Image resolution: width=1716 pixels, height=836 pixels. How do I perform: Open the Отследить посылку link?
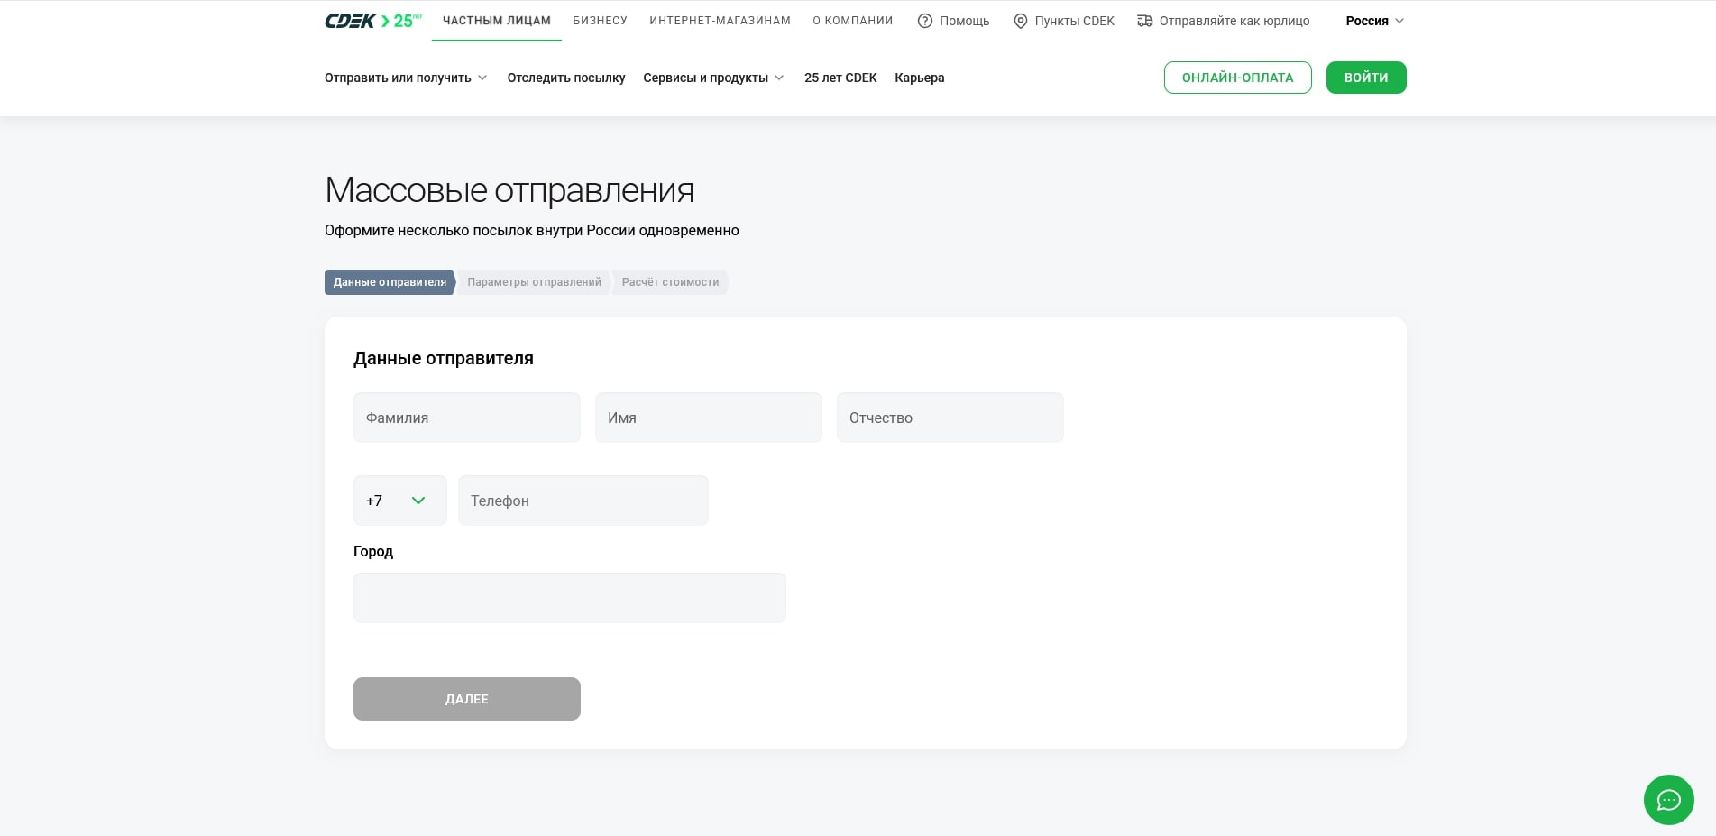coord(565,78)
